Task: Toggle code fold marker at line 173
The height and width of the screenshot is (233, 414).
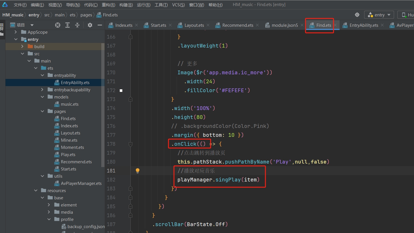Action: pos(130,99)
